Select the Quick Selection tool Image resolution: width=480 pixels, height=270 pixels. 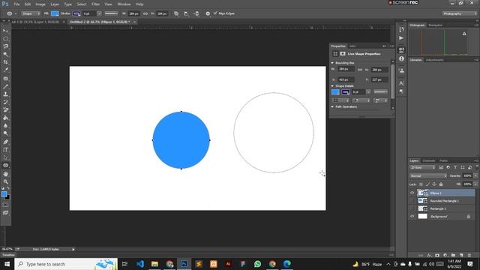point(5,55)
